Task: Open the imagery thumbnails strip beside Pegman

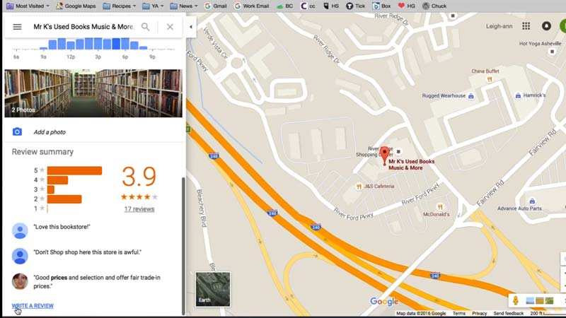Action: [x=540, y=300]
